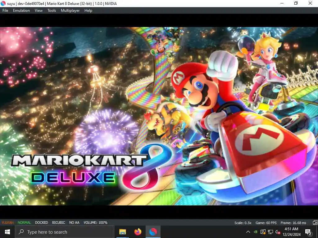Minimize the suyu window
318x238 pixels.
[282, 3]
